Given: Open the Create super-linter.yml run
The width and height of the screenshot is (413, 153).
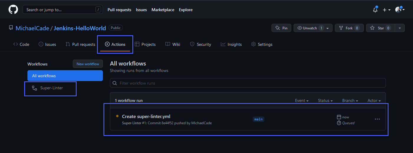Looking at the screenshot, I should pos(146,117).
